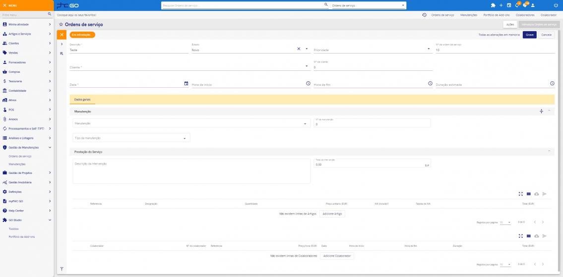Screen dimensions: 563x277
Task: Click the Filtre menu input field
Action: 24,15
